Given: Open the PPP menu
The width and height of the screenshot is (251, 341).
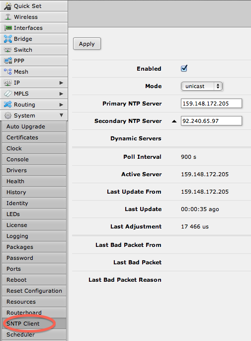Looking at the screenshot, I should 34,61.
